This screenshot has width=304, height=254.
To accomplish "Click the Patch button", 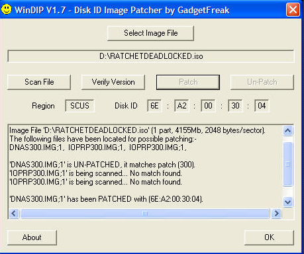I will coord(188,82).
